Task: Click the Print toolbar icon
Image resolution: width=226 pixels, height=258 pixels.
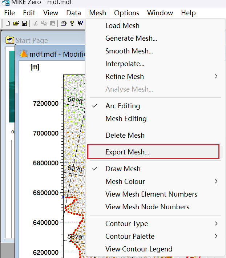Action: click(64, 23)
